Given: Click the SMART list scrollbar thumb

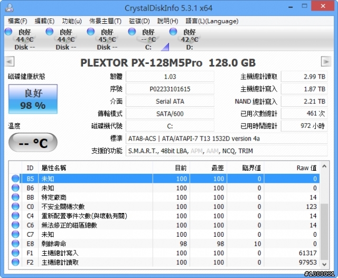Looking at the screenshot, I should [324, 231].
